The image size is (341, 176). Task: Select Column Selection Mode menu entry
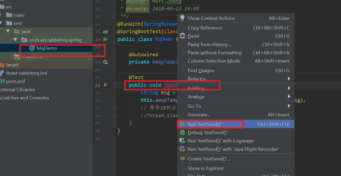236,61
